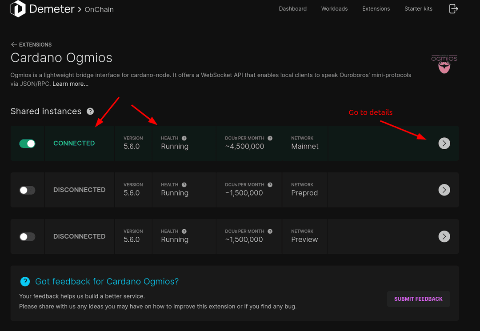Go back via EXTENSIONS link
The image size is (480, 331).
point(35,45)
